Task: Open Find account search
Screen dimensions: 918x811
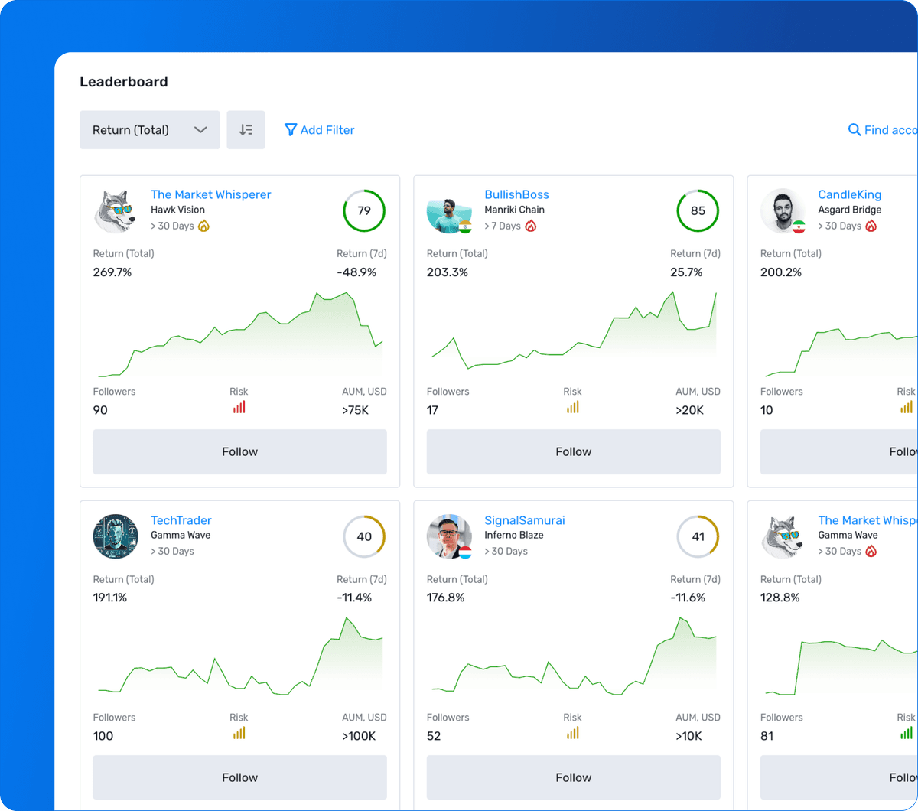Action: (887, 129)
